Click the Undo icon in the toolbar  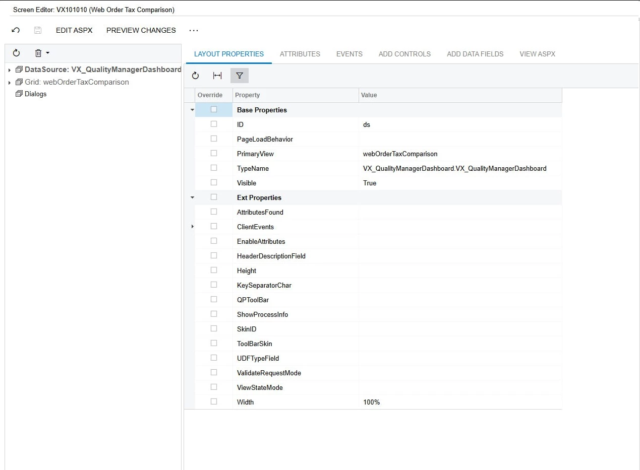(16, 30)
